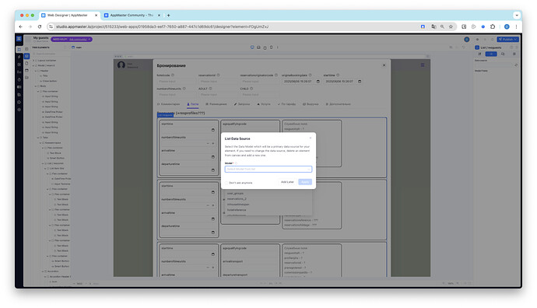This screenshot has height=308, width=537.
Task: Switch to AppMaster Community browser tab
Action: tap(132, 16)
